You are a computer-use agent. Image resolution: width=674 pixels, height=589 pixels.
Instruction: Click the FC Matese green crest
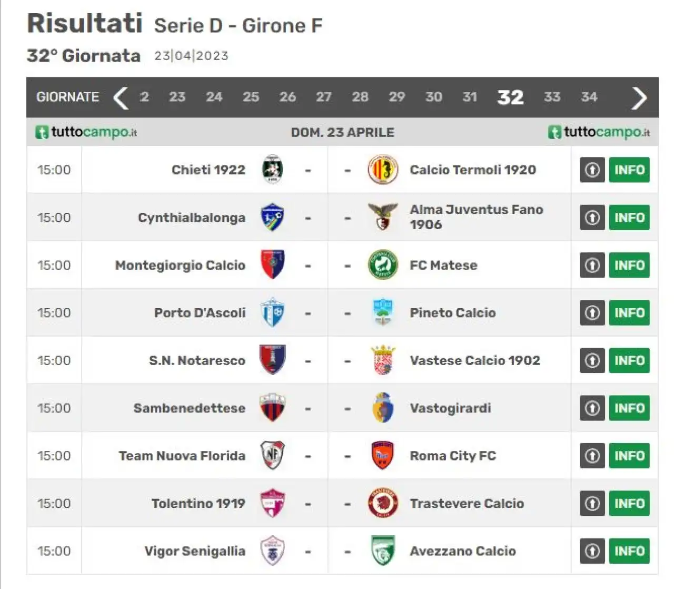(x=383, y=264)
